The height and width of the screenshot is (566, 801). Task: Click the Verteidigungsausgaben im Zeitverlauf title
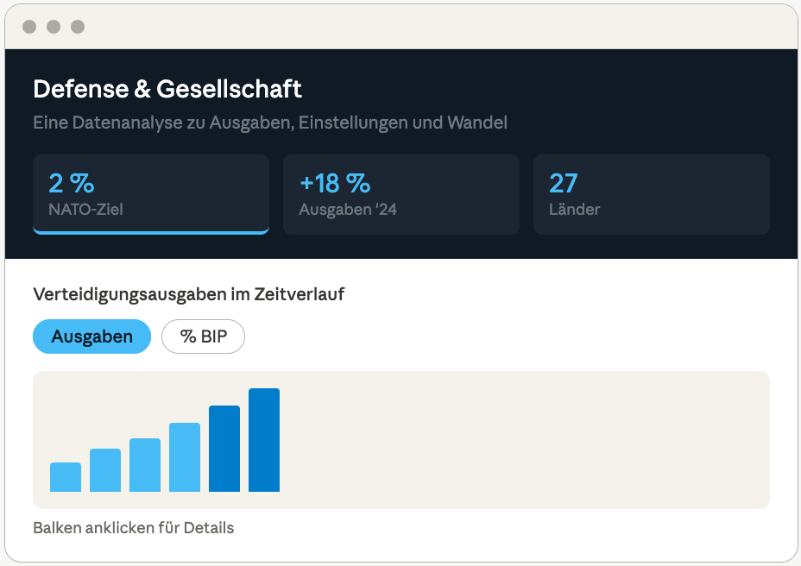[189, 295]
